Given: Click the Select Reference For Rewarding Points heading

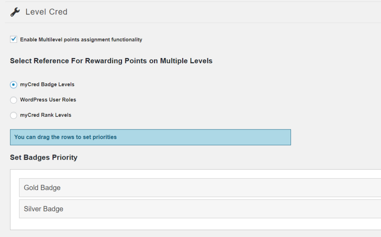Looking at the screenshot, I should [x=111, y=61].
